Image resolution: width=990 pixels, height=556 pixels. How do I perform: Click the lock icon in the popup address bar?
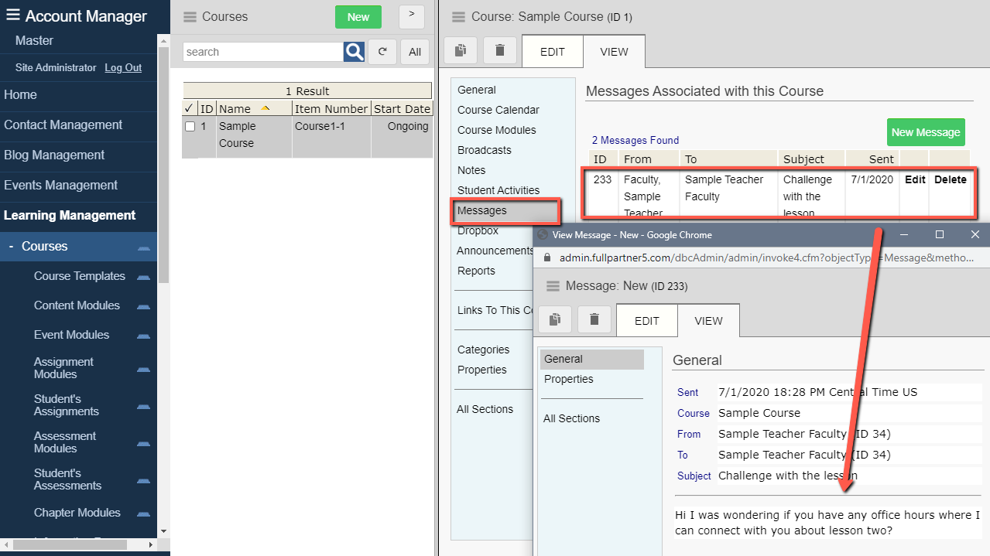coord(547,258)
